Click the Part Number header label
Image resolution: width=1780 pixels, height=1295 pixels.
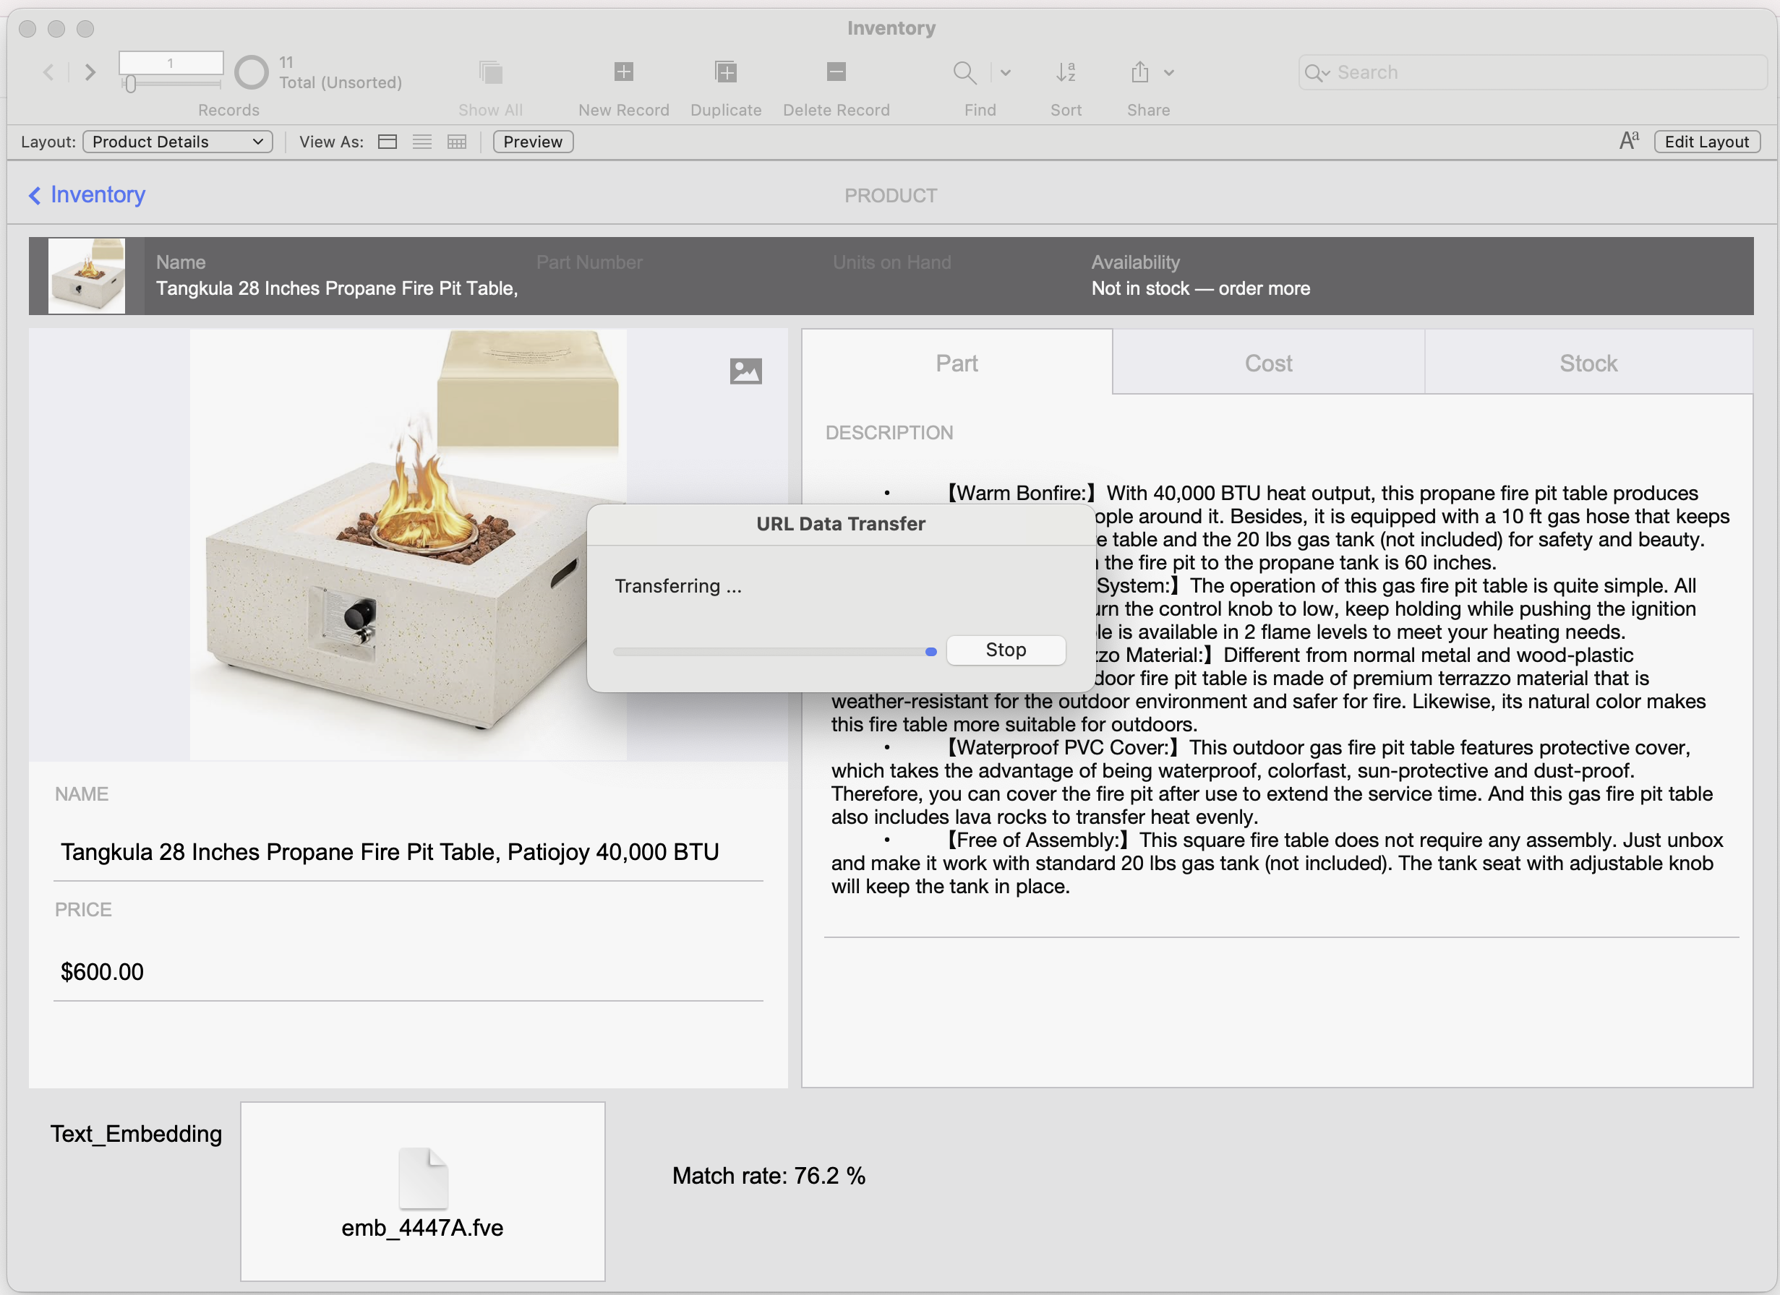pos(589,263)
